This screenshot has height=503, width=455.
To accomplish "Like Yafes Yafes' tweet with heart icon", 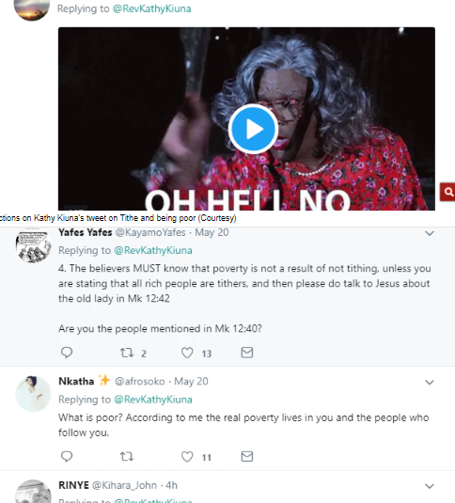I will coord(187,353).
